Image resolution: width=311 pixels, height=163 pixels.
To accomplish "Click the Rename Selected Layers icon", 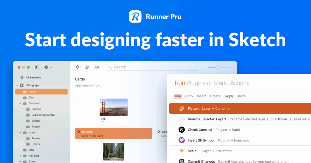I will (x=182, y=119).
